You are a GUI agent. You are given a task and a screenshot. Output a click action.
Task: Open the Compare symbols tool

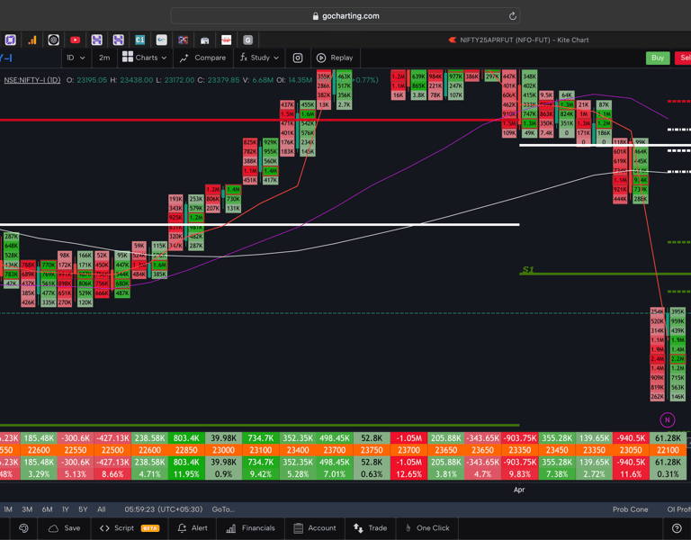click(x=202, y=58)
